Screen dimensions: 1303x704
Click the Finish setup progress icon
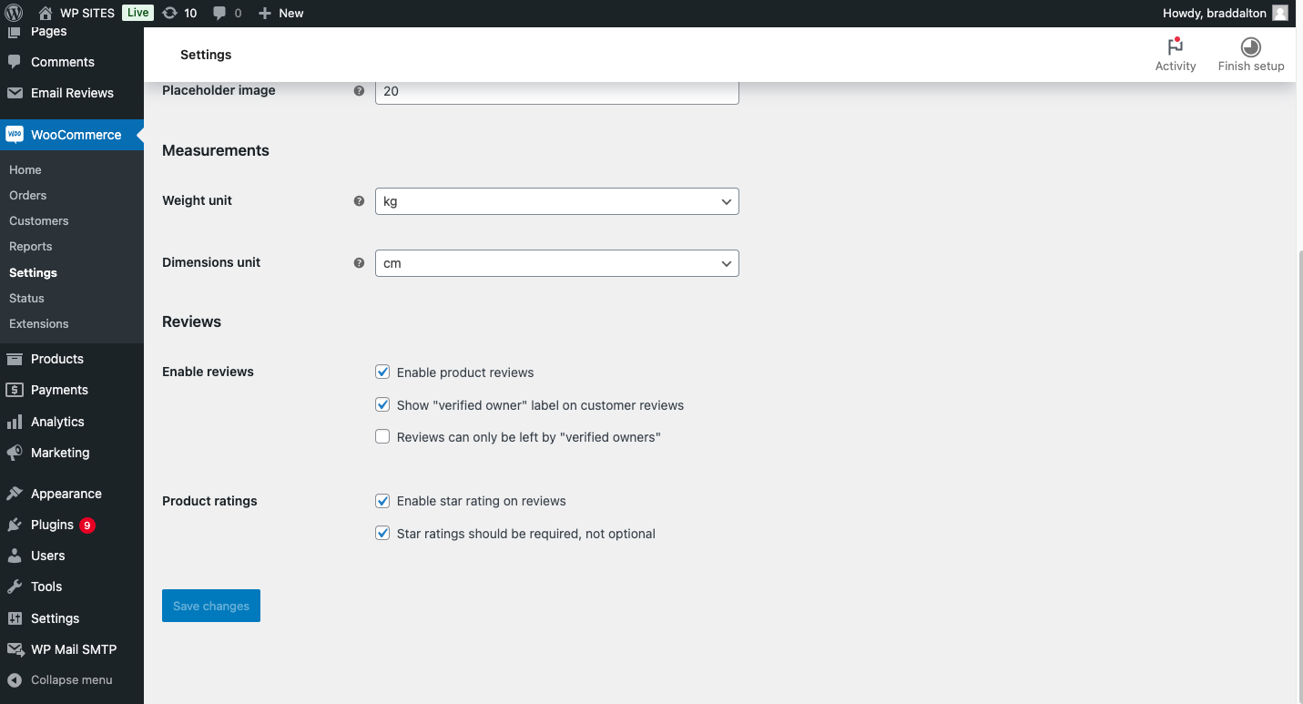[1250, 47]
